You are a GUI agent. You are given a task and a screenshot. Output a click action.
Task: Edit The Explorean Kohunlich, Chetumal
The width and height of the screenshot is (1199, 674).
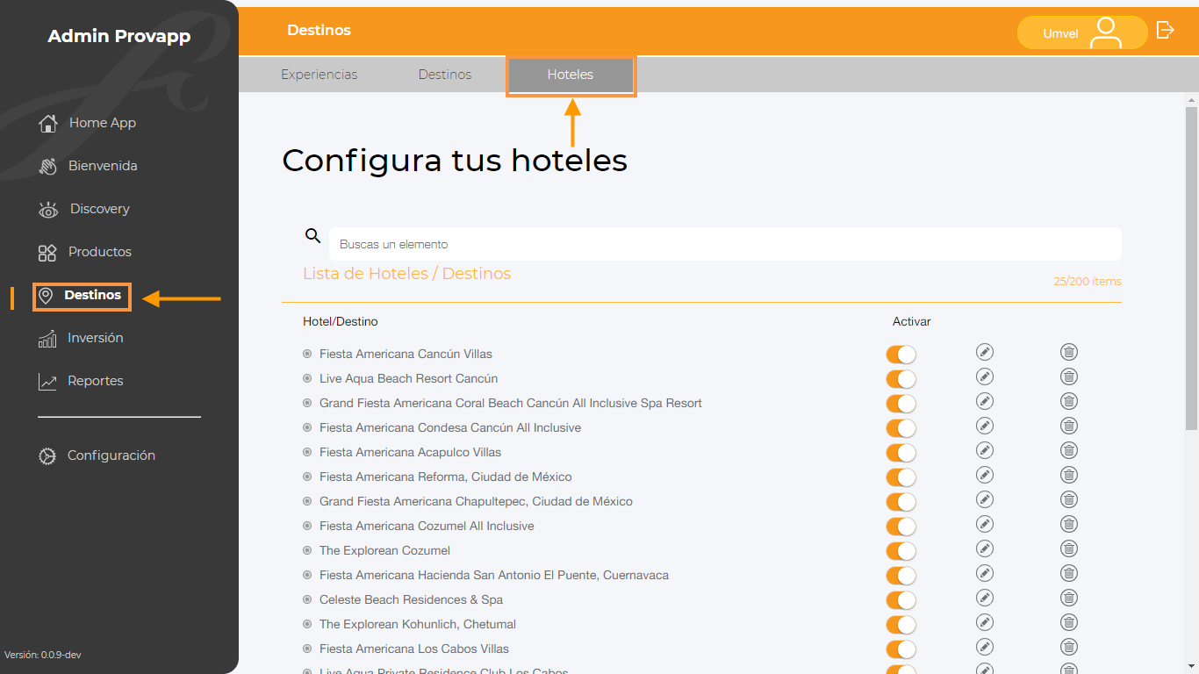pos(985,622)
